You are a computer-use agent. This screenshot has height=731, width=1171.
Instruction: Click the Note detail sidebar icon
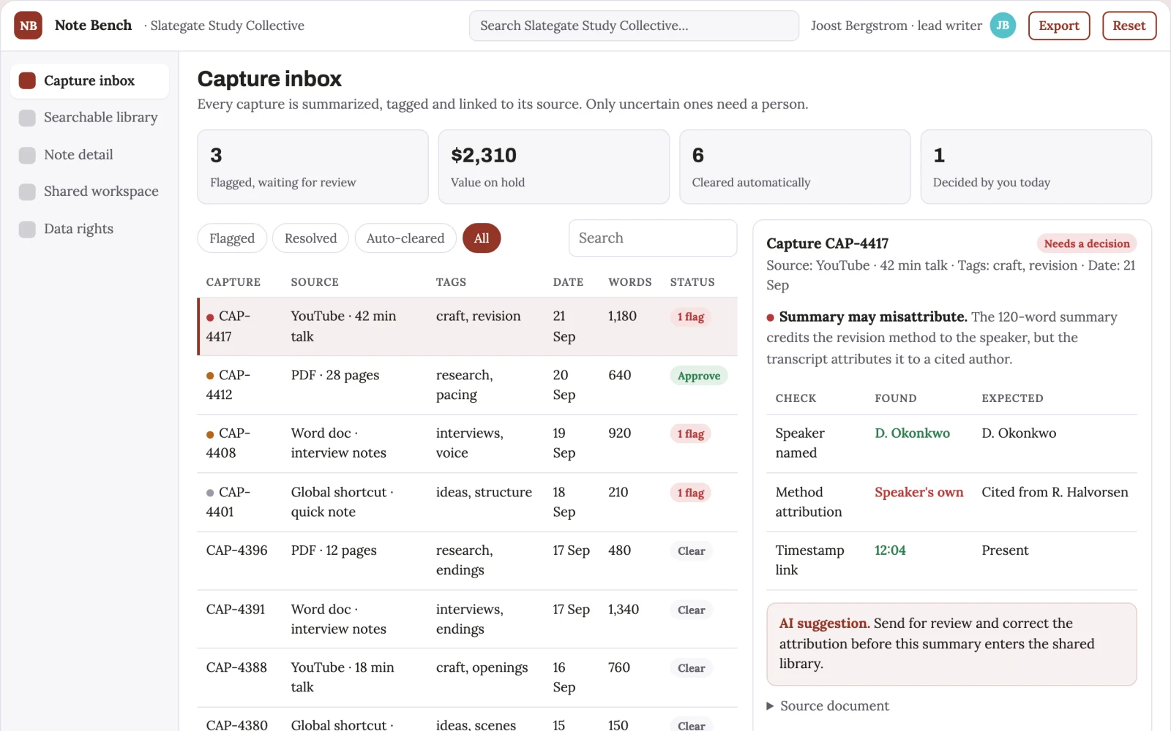coord(27,155)
